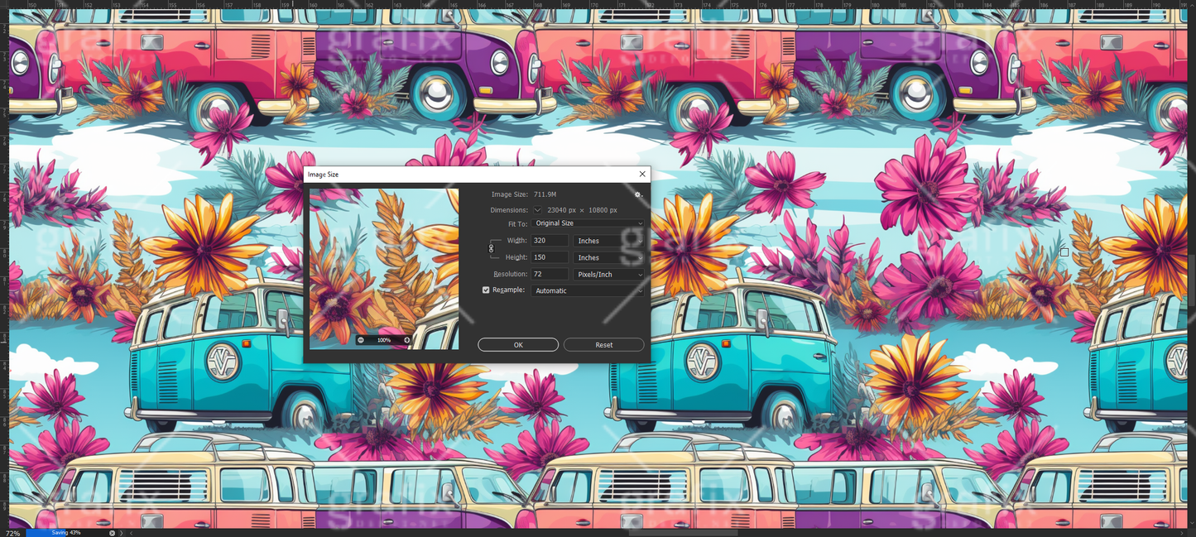Screen dimensions: 1196x537
Task: Toggle the constrain proportions chain link icon
Action: [x=491, y=248]
